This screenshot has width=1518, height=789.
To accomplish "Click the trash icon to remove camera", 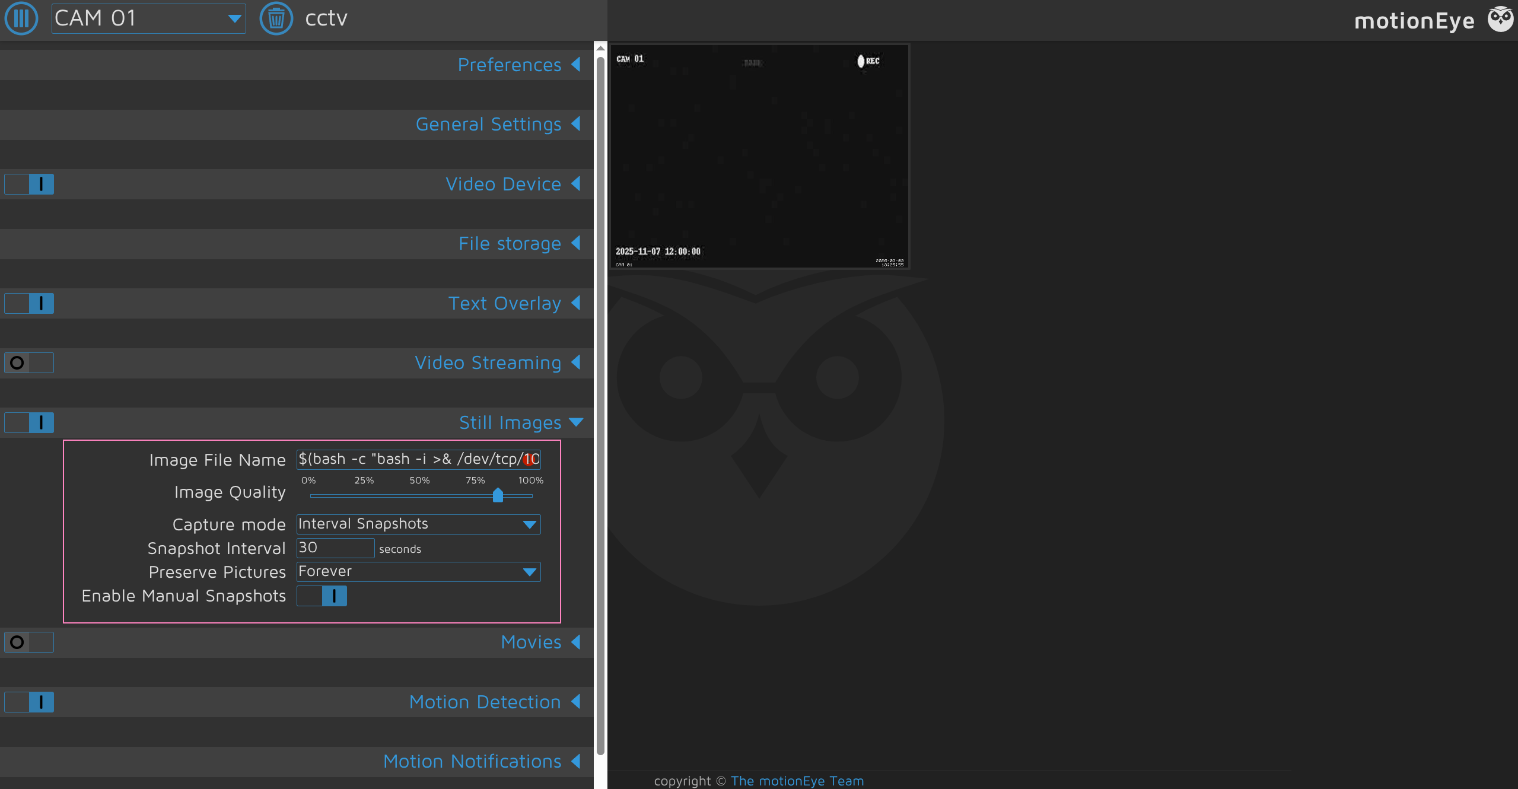I will [x=276, y=18].
